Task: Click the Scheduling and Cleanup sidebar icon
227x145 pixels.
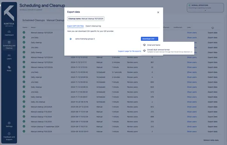Action: tap(9, 42)
